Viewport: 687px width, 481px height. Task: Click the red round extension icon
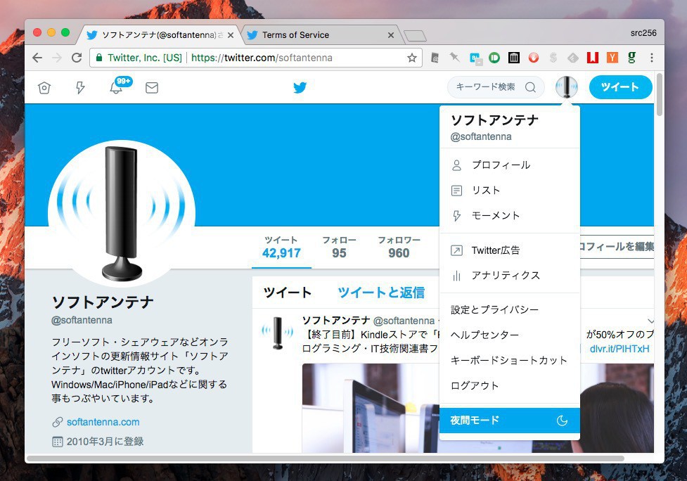pos(533,58)
